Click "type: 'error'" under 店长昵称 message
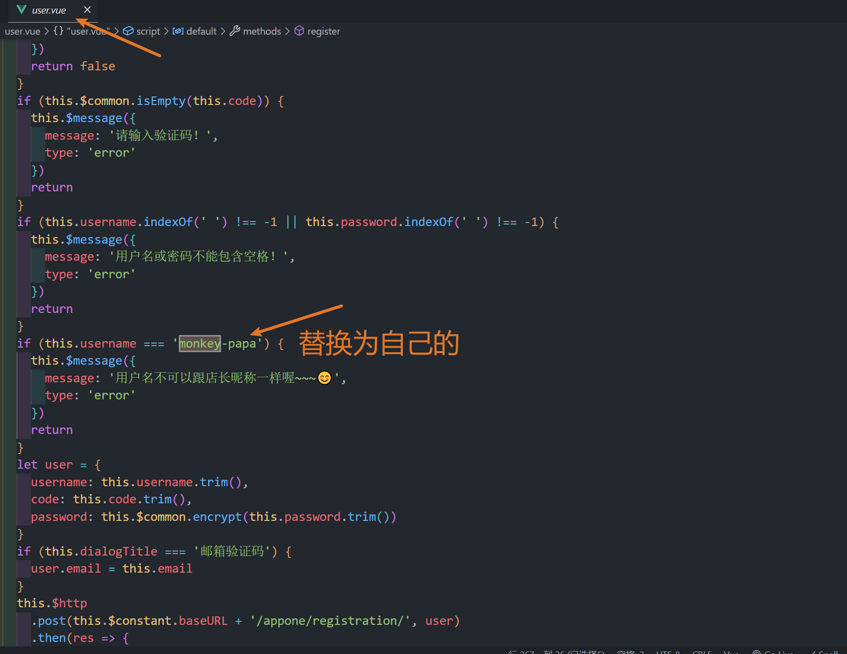The height and width of the screenshot is (654, 847). pyautogui.click(x=90, y=395)
